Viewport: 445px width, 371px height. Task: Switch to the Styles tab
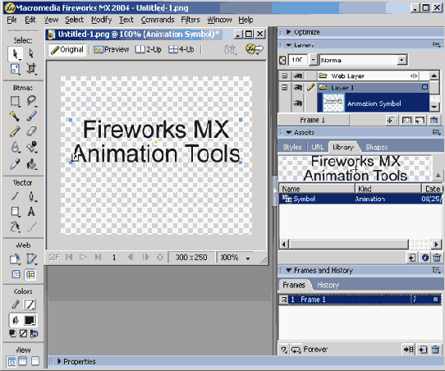pos(292,147)
